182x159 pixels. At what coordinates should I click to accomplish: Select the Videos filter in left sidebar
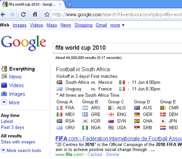(16, 85)
